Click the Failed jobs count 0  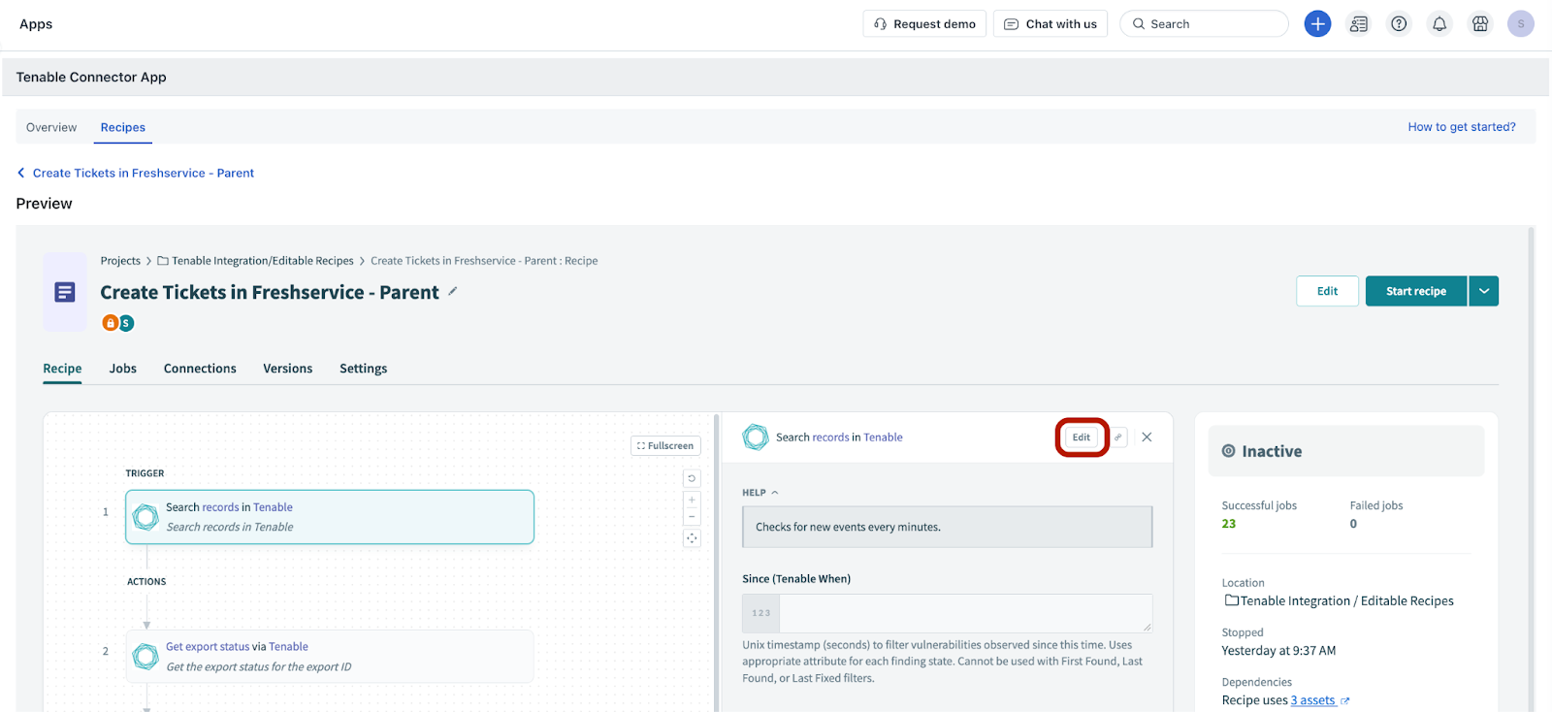click(1353, 524)
